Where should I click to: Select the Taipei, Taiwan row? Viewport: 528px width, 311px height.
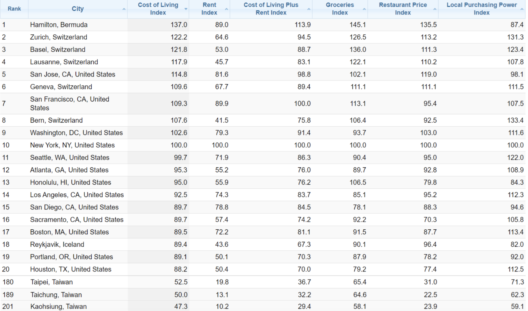52,282
